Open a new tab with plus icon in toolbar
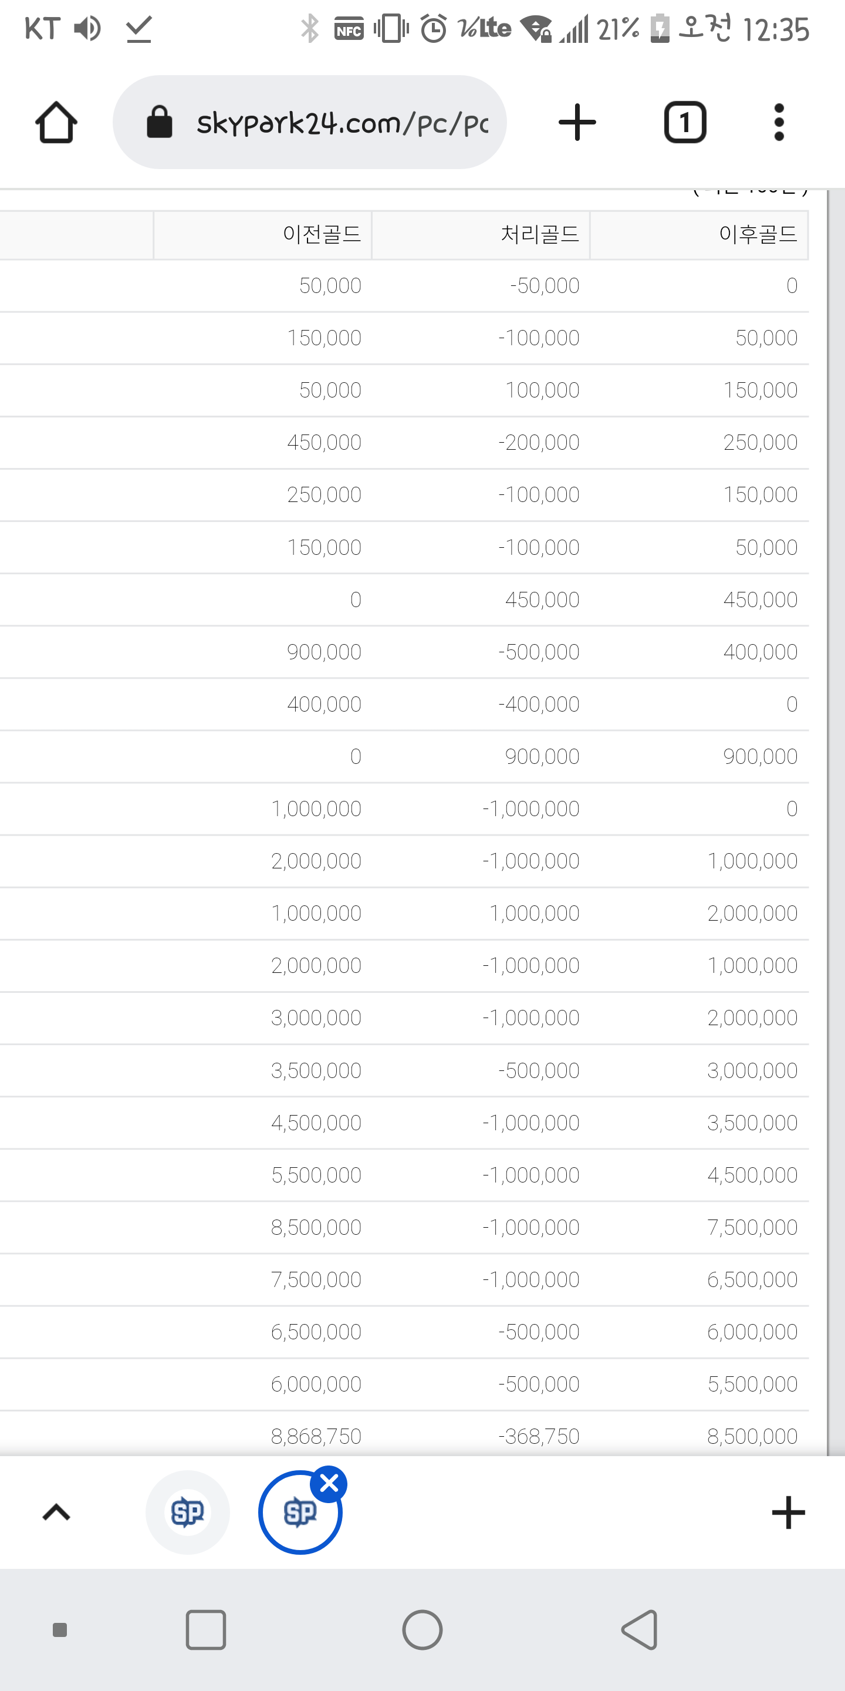 coord(577,122)
